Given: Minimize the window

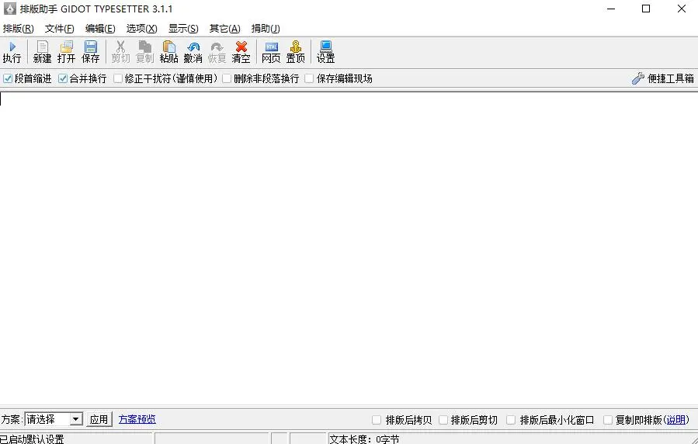Looking at the screenshot, I should [x=611, y=9].
